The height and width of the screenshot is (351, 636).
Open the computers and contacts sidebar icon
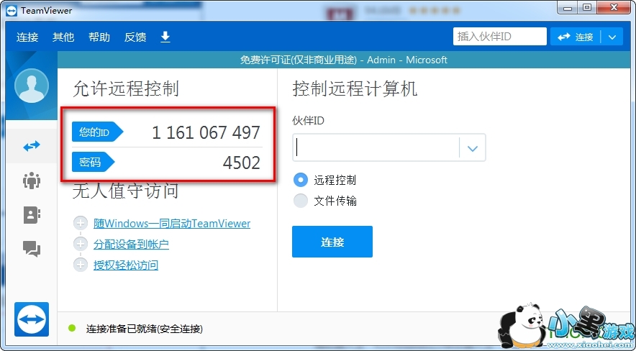[32, 215]
